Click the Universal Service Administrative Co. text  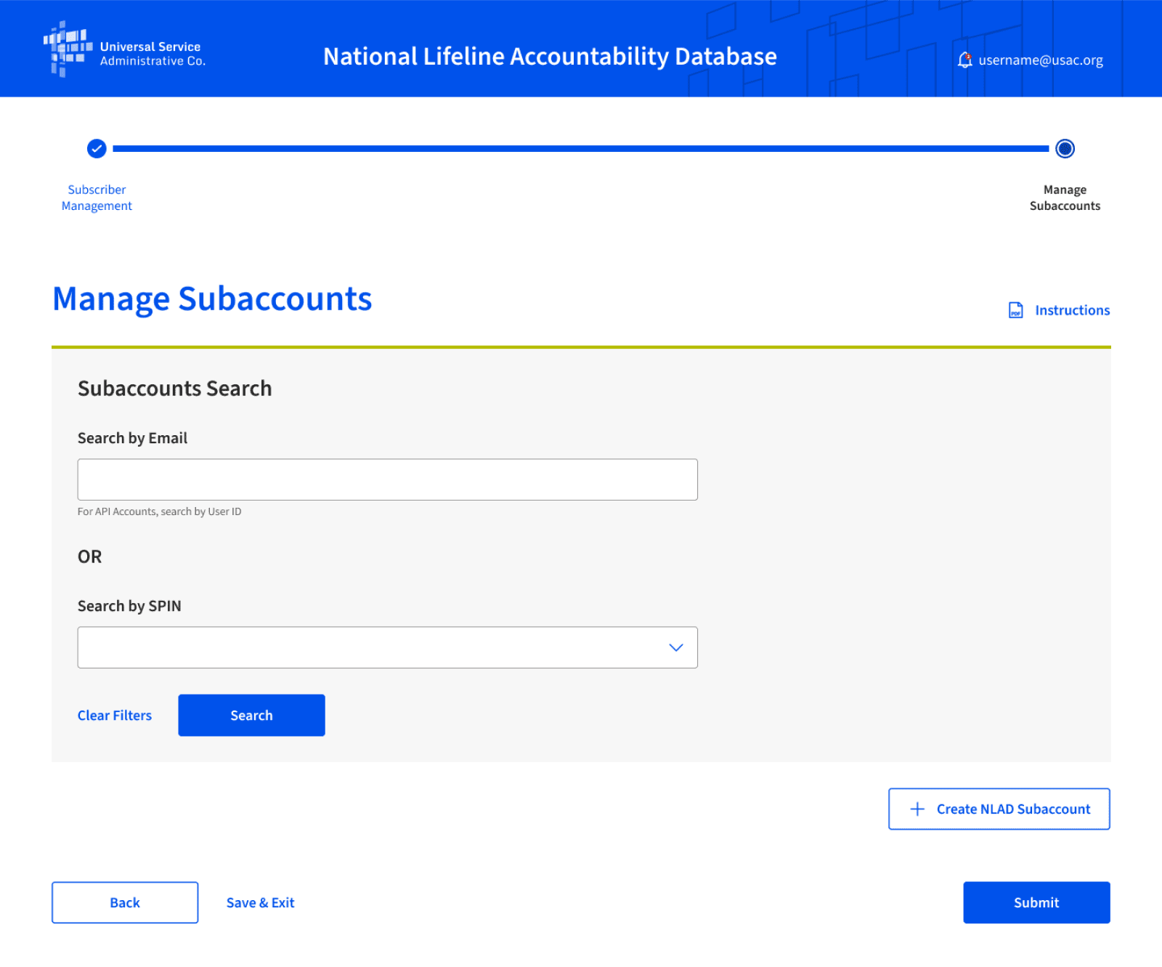[x=153, y=54]
